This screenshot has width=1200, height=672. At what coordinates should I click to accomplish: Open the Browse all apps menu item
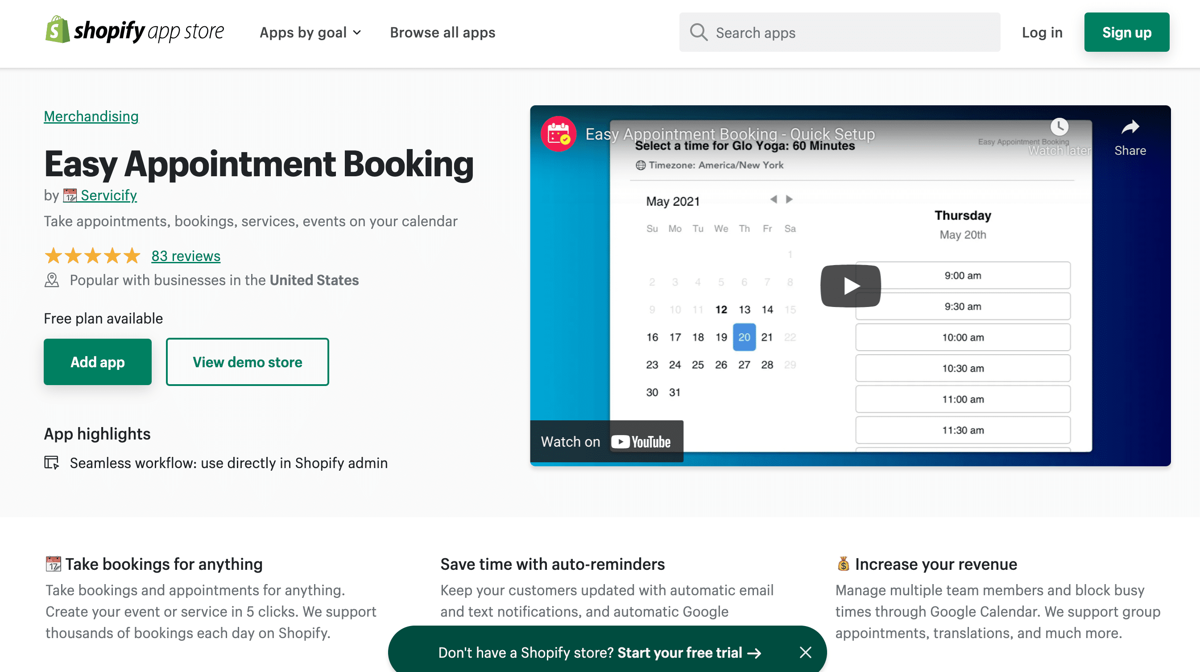pos(442,32)
